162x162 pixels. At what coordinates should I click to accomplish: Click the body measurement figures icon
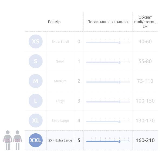click(x=12, y=140)
